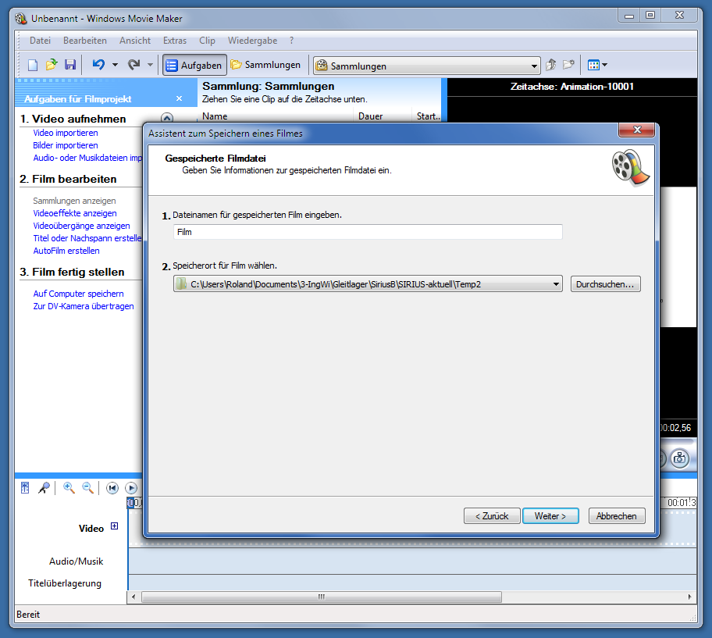Click the timeline scrollbar right arrow
The height and width of the screenshot is (638, 712).
click(x=690, y=597)
